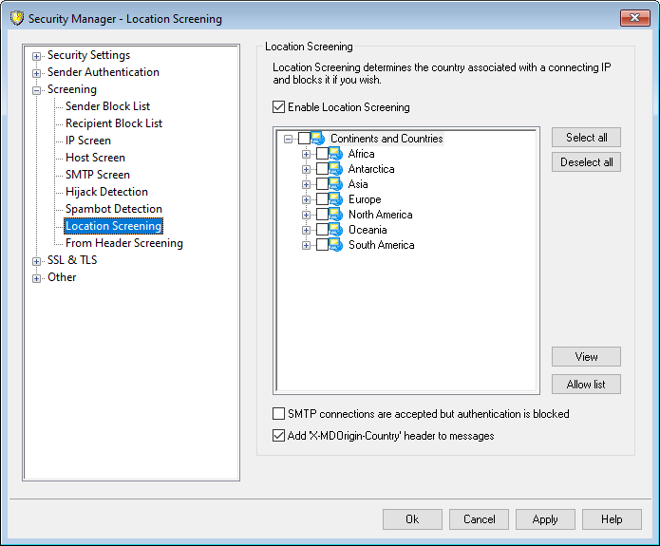Click the Oceania globe icon
The height and width of the screenshot is (546, 660).
coord(335,230)
